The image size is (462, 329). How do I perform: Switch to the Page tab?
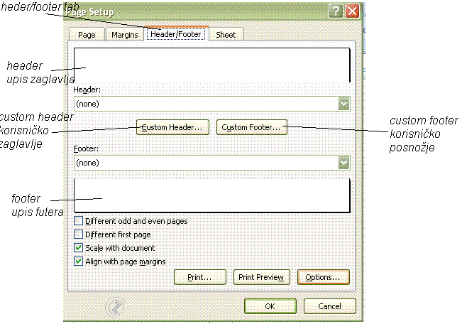[87, 34]
